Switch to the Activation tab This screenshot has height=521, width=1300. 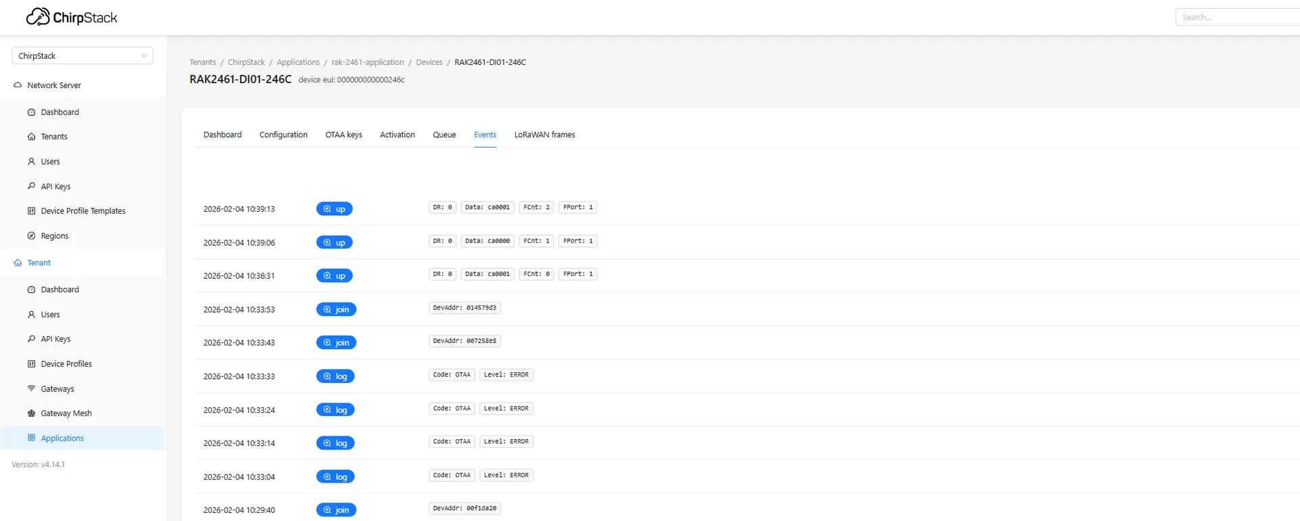[397, 135]
